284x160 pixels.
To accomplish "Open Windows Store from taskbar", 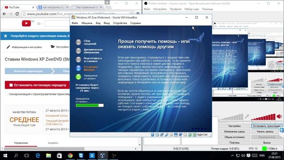I will click(59, 156).
